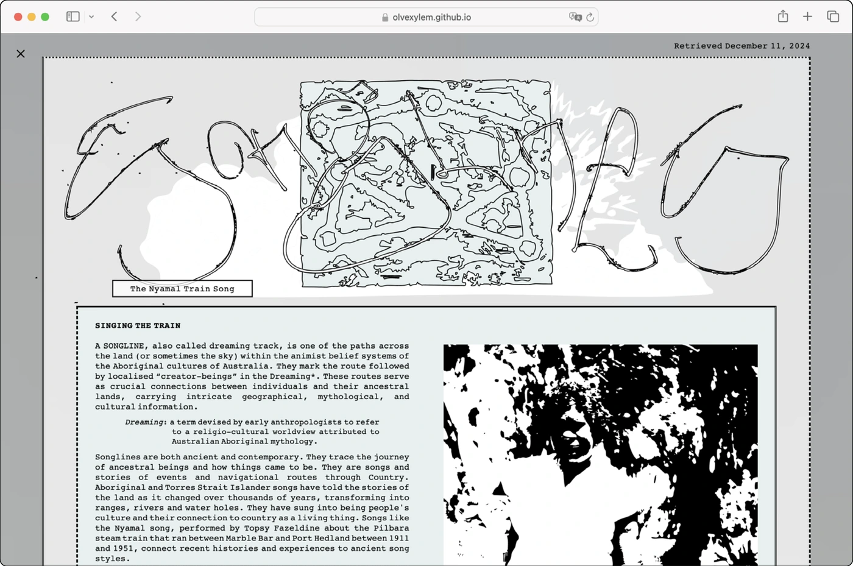853x566 pixels.
Task: Click the Retrieved December 11, 2024 text
Action: 742,46
